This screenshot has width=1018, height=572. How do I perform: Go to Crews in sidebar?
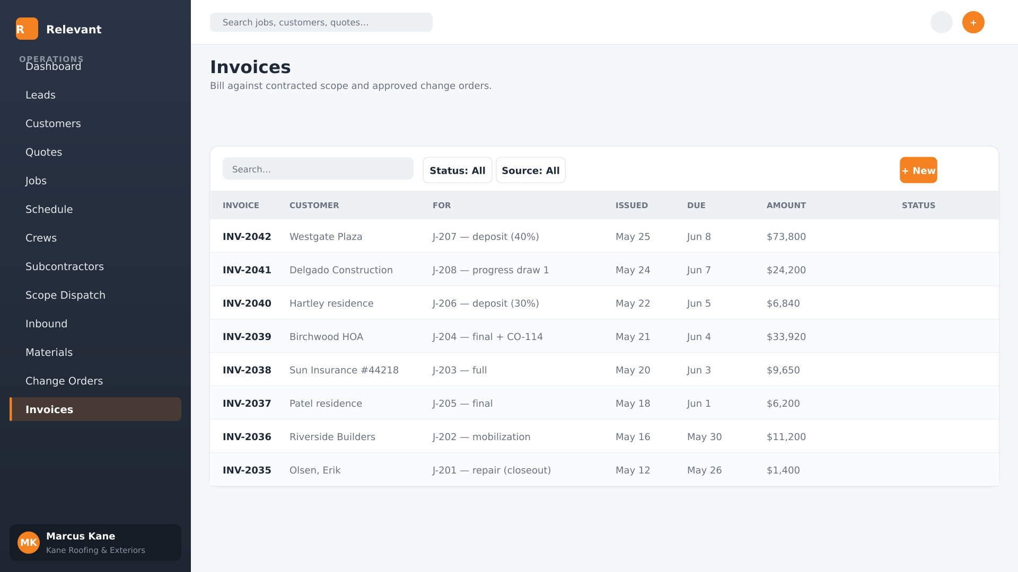point(95,238)
